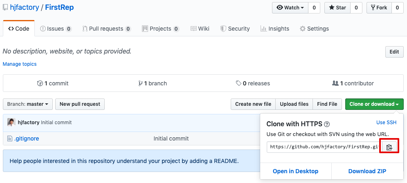Click Initial commit message in .gitignore row
The height and width of the screenshot is (183, 407).
click(171, 138)
